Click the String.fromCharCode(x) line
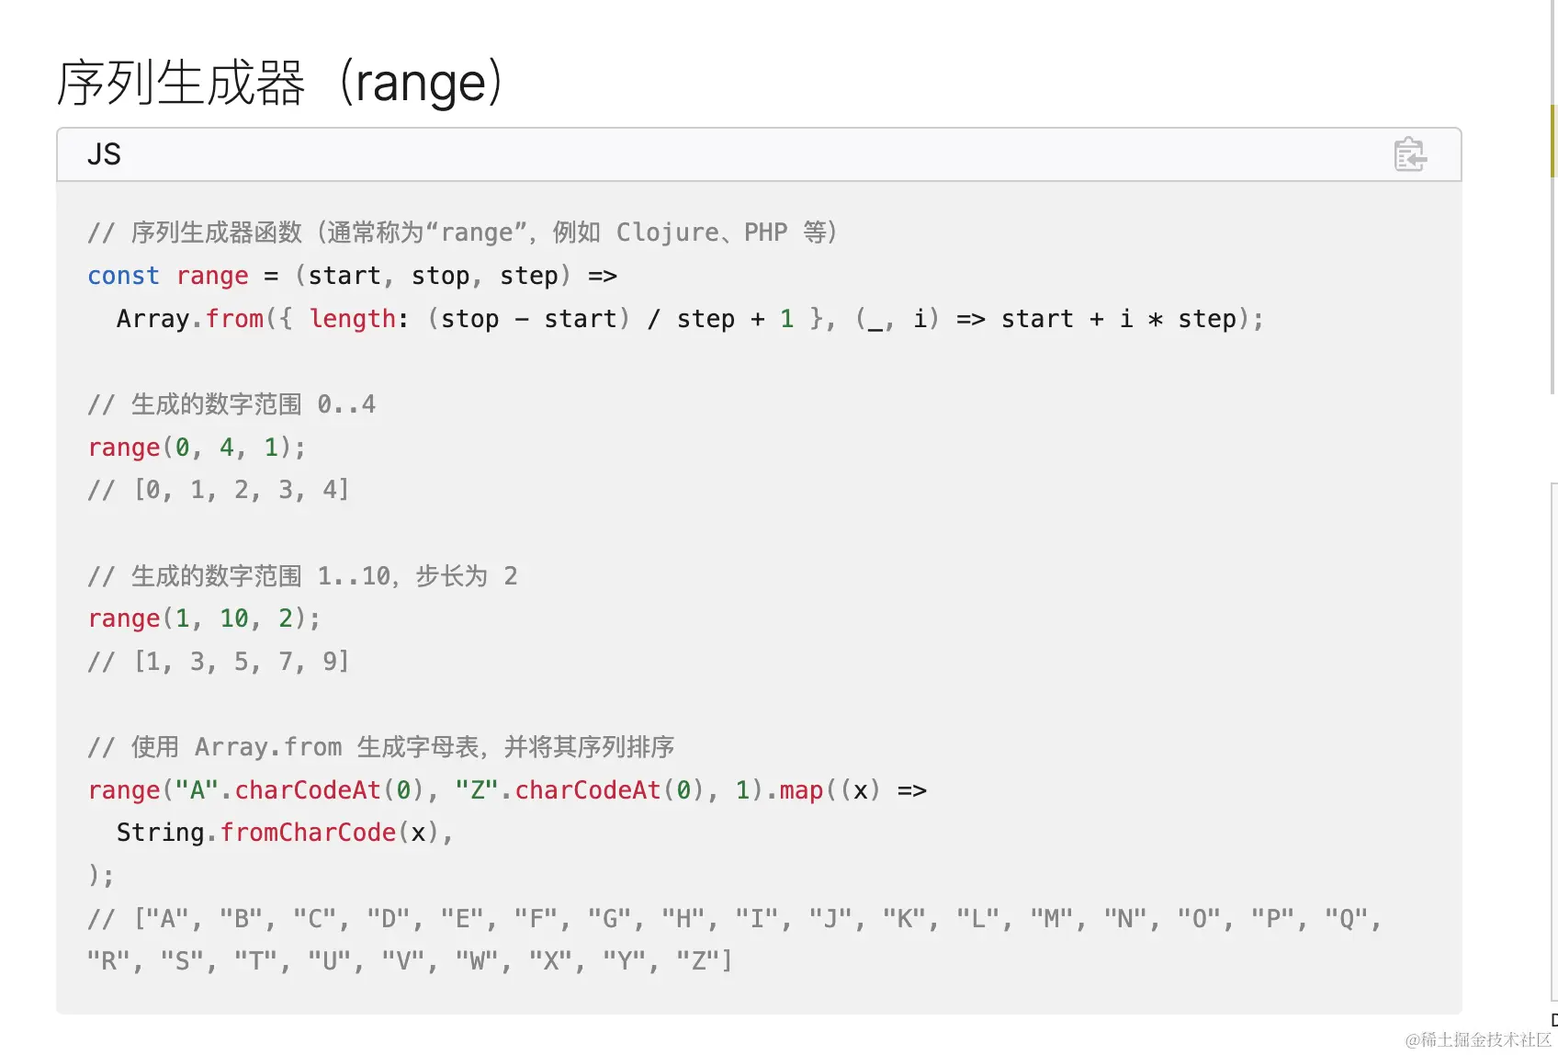 click(285, 833)
